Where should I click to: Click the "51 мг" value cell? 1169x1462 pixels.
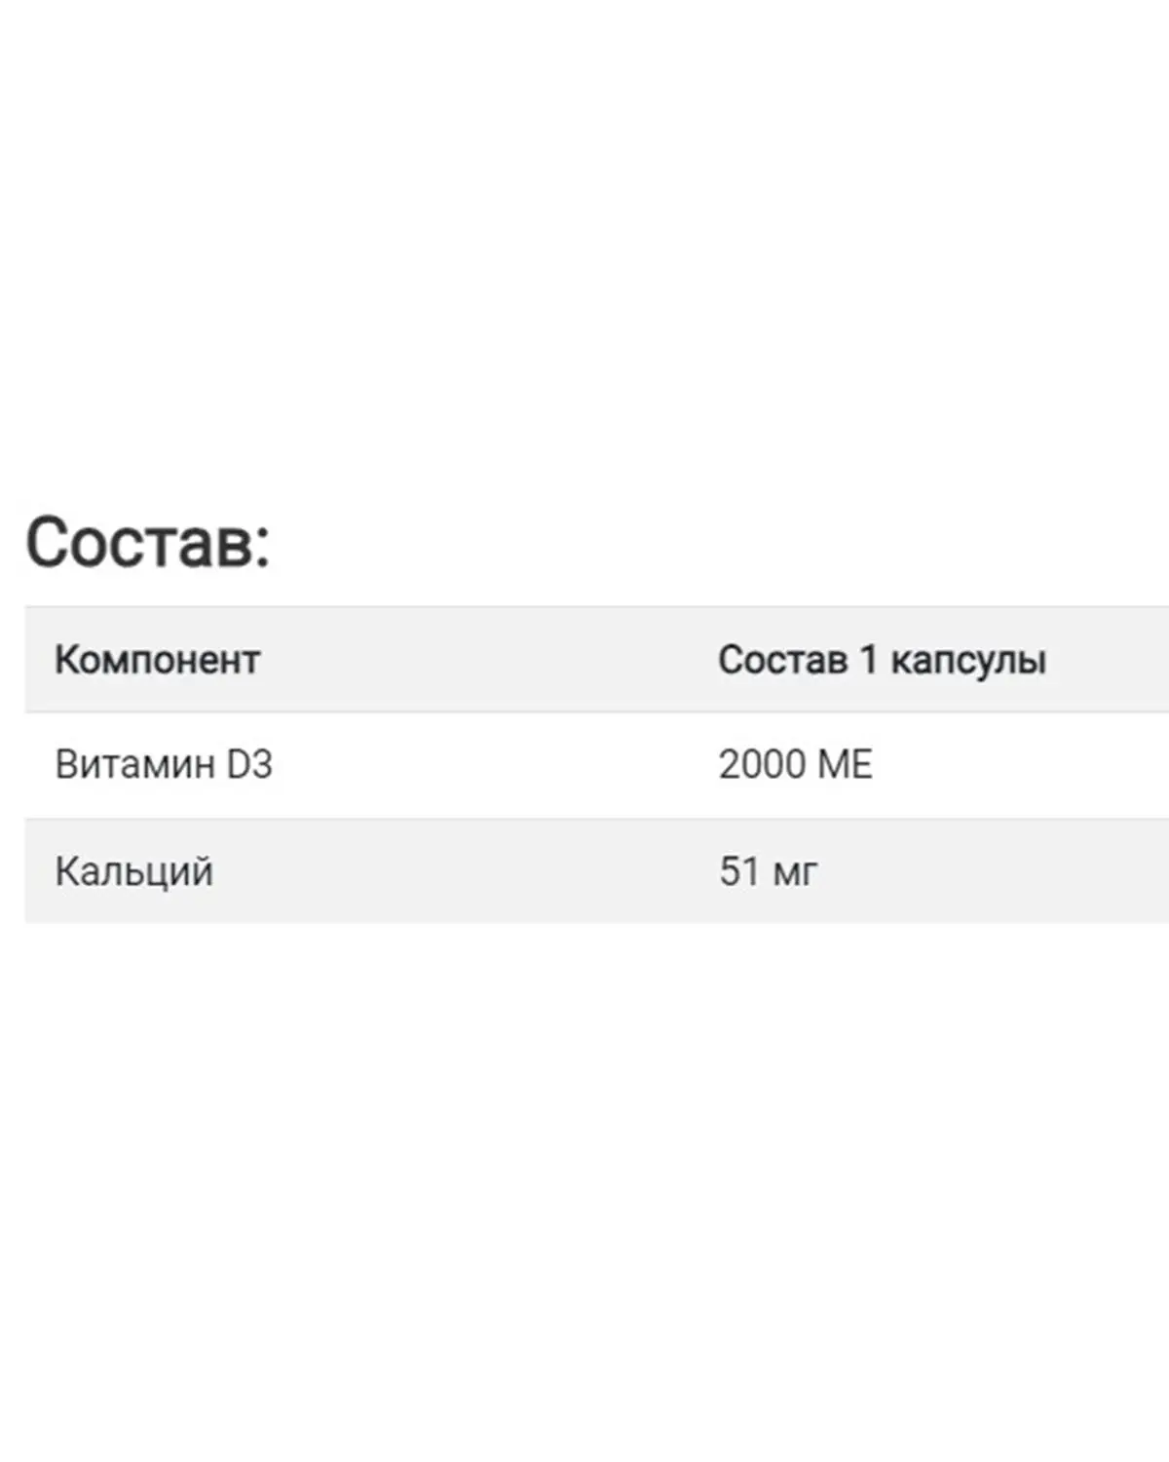[768, 870]
